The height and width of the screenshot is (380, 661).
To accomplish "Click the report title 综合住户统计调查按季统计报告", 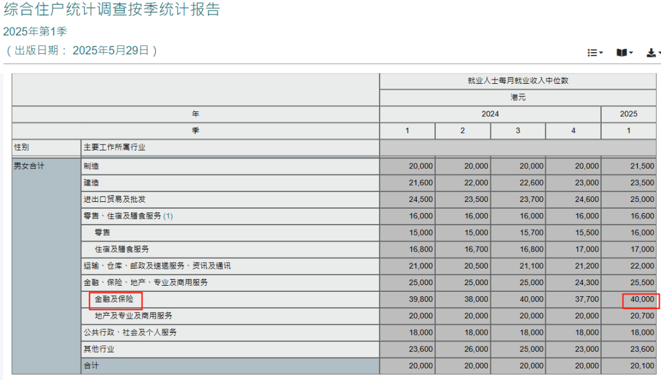I will (112, 10).
